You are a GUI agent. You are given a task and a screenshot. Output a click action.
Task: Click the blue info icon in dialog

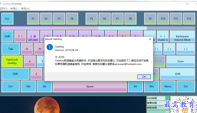pyautogui.click(x=50, y=47)
